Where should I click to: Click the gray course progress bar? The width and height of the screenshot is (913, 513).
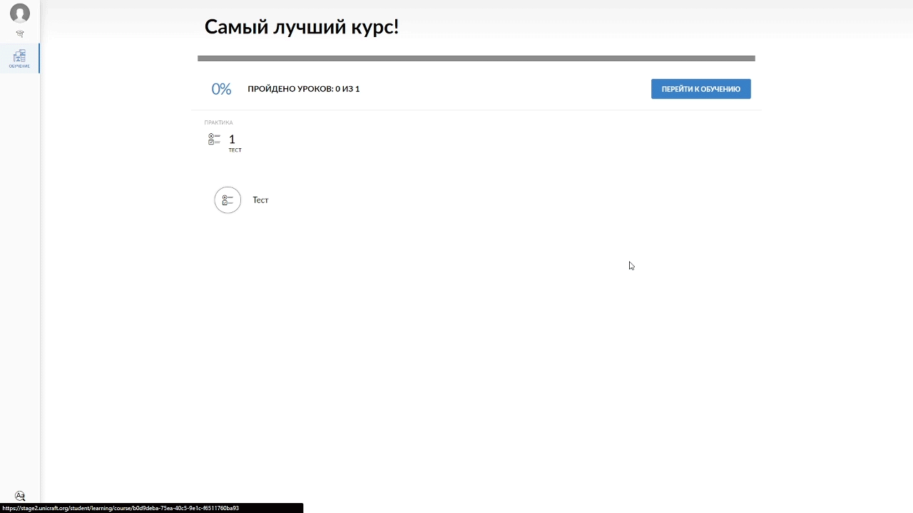(476, 58)
